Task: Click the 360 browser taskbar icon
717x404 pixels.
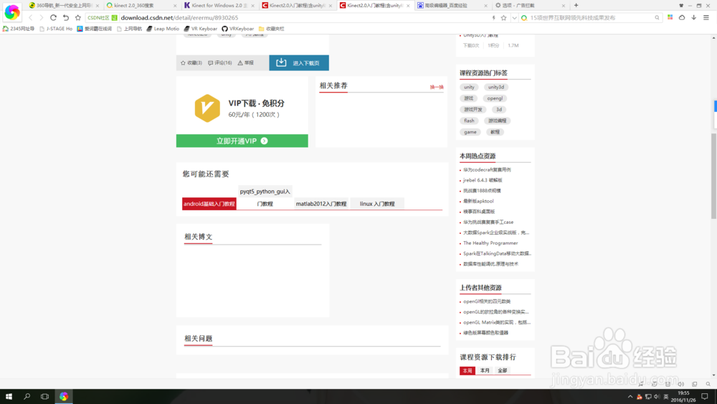Action: click(x=64, y=396)
